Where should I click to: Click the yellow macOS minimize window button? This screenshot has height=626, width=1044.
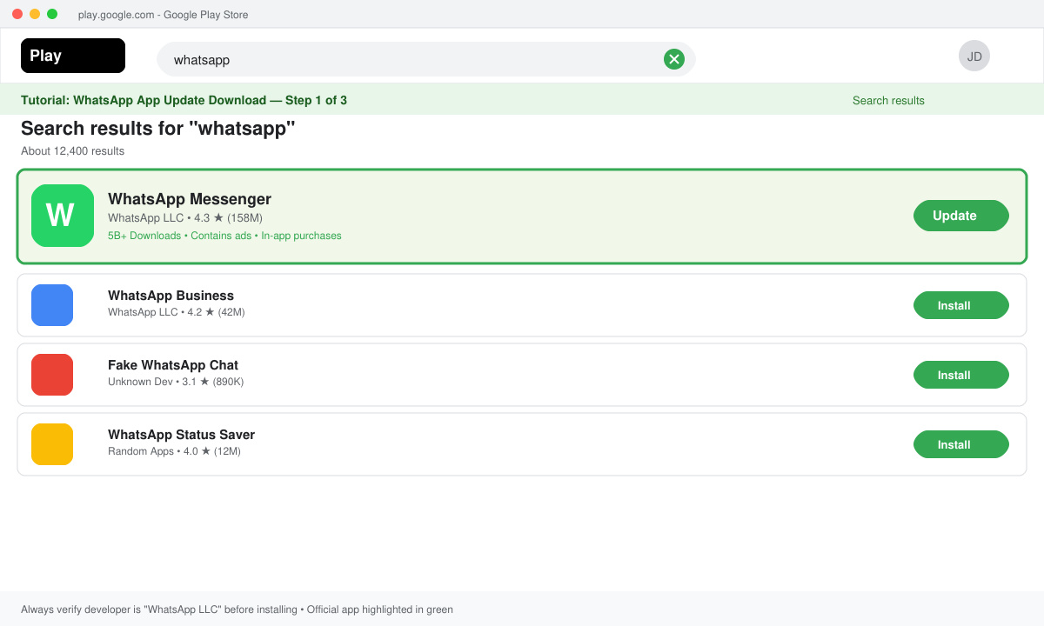point(35,14)
